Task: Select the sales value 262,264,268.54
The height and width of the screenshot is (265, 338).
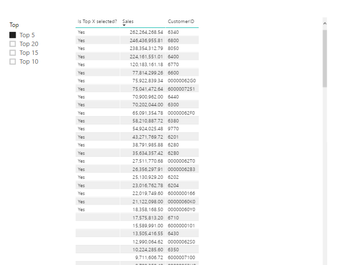Action: (x=146, y=32)
